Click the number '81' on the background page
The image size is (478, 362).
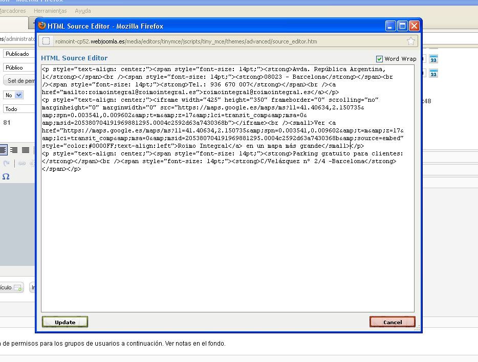click(7, 123)
